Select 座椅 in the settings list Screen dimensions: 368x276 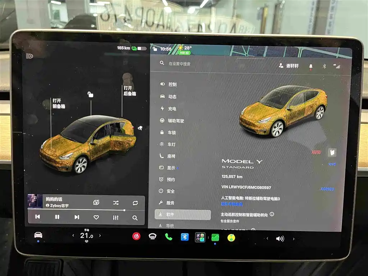(x=167, y=156)
